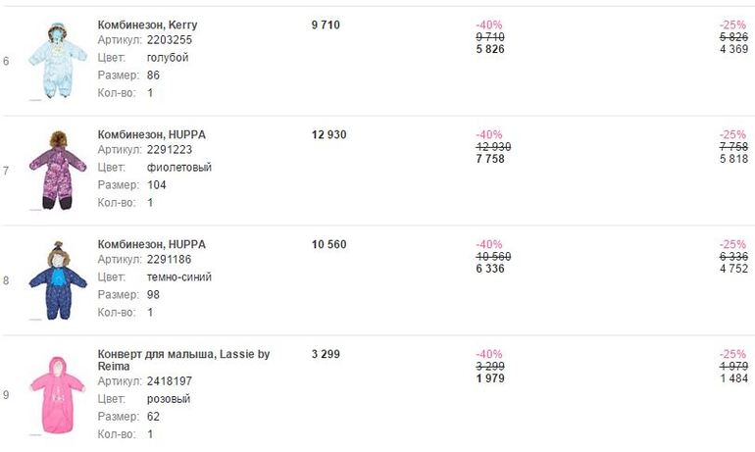Screen dimensions: 755x452
Task: Click discounted price 6 336 under -40%
Action: click(489, 269)
